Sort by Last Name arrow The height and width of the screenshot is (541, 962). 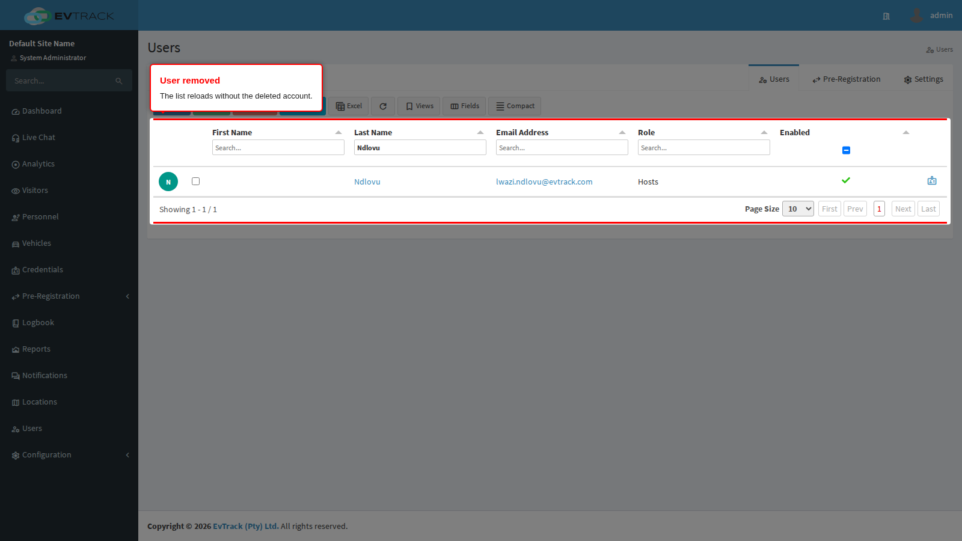click(x=480, y=132)
